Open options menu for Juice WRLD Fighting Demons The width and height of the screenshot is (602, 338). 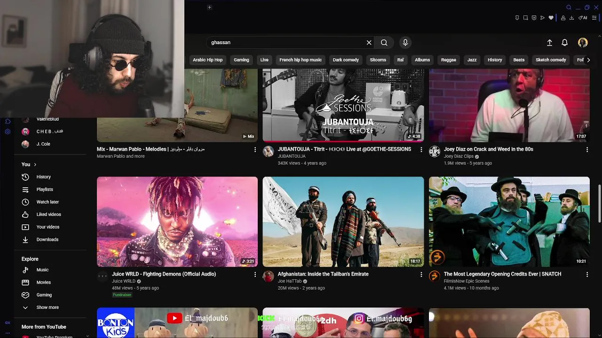click(255, 274)
